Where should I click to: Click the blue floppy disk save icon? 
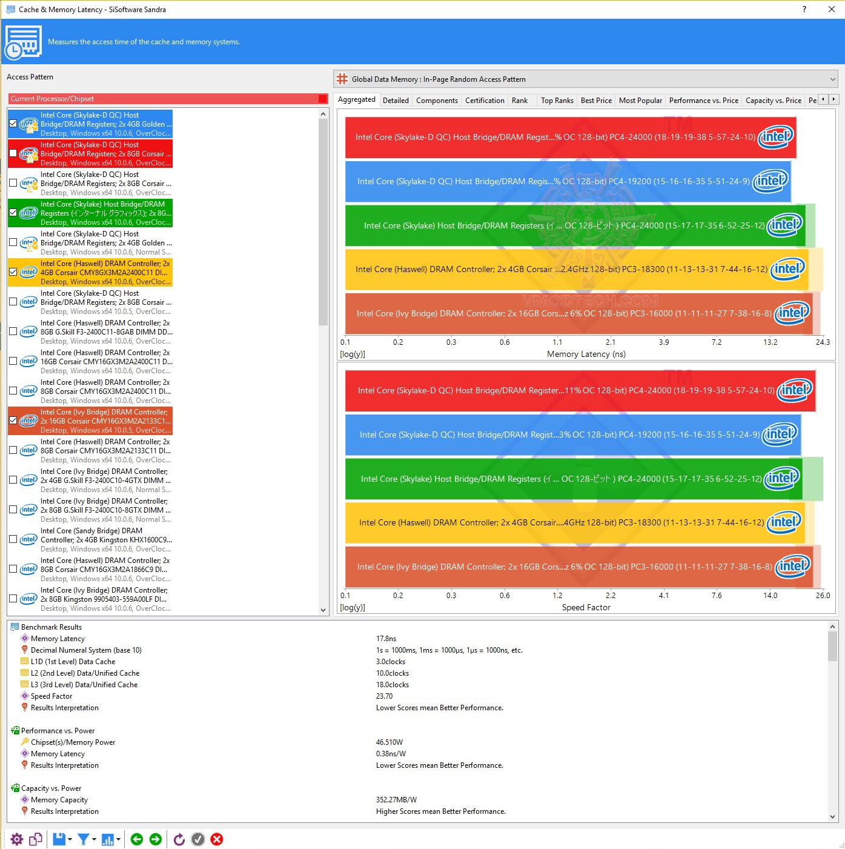coord(59,839)
